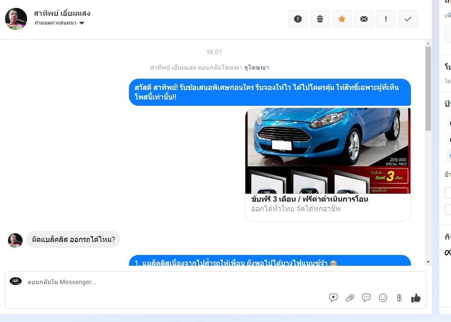Click the baht payment request icon

pos(399,298)
